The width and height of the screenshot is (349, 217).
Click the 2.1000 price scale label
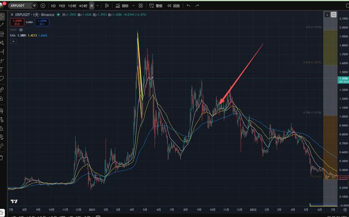tap(343, 19)
